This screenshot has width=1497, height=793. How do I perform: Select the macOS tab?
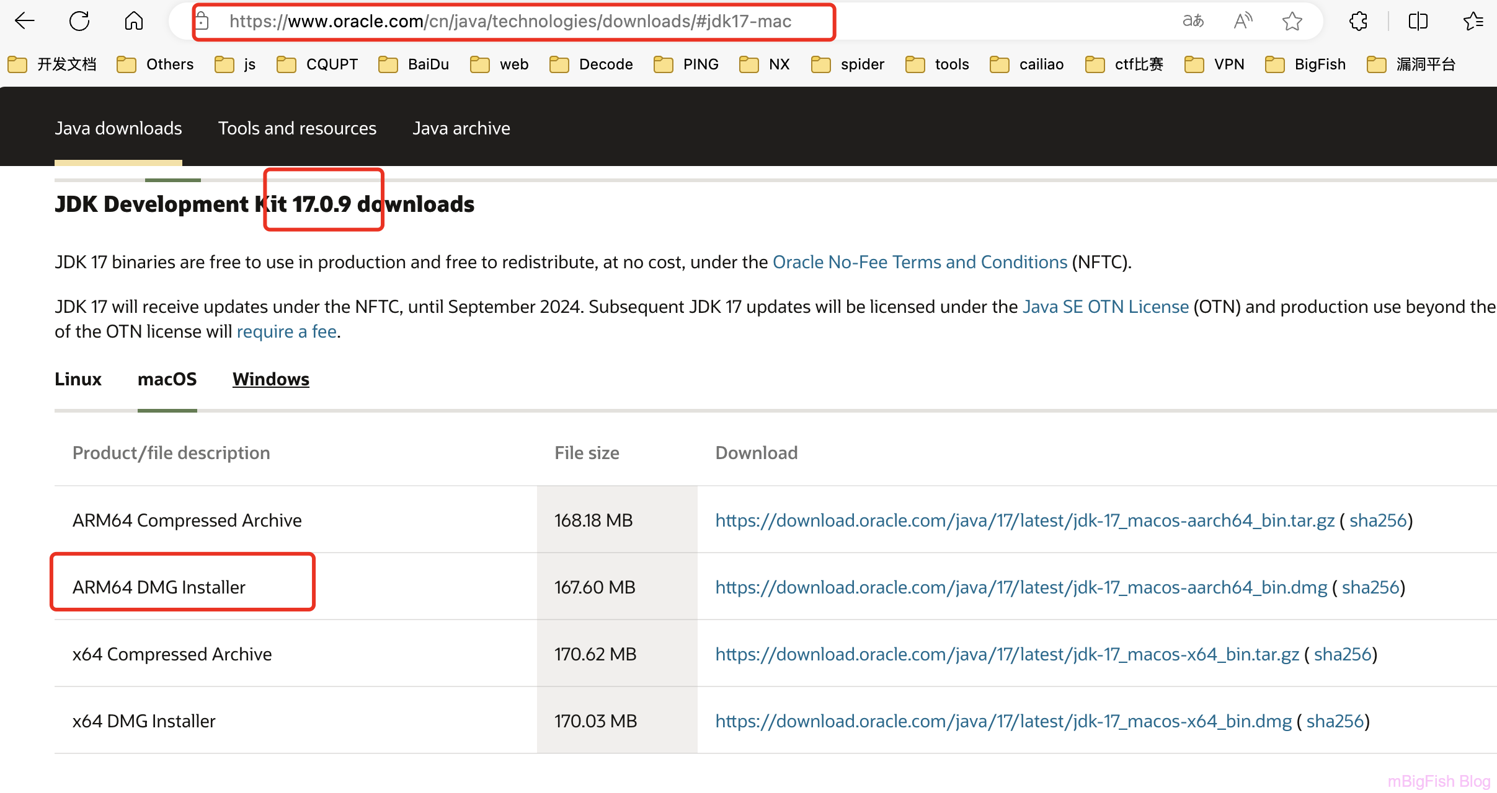coord(166,379)
